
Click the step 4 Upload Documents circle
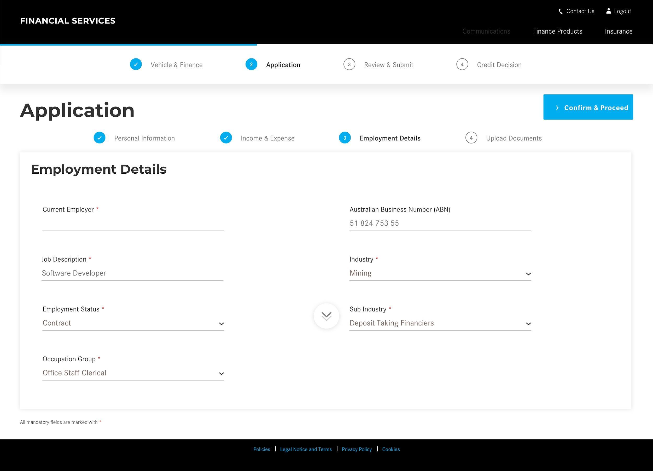(471, 138)
